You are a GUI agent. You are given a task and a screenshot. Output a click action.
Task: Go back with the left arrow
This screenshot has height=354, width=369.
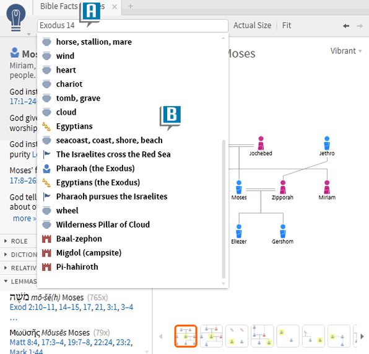click(346, 25)
